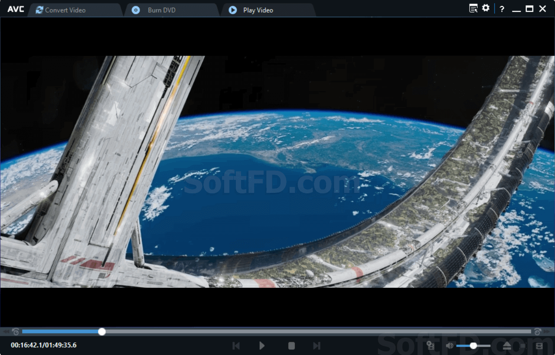Start playback with the Play button
The height and width of the screenshot is (355, 555).
[262, 345]
